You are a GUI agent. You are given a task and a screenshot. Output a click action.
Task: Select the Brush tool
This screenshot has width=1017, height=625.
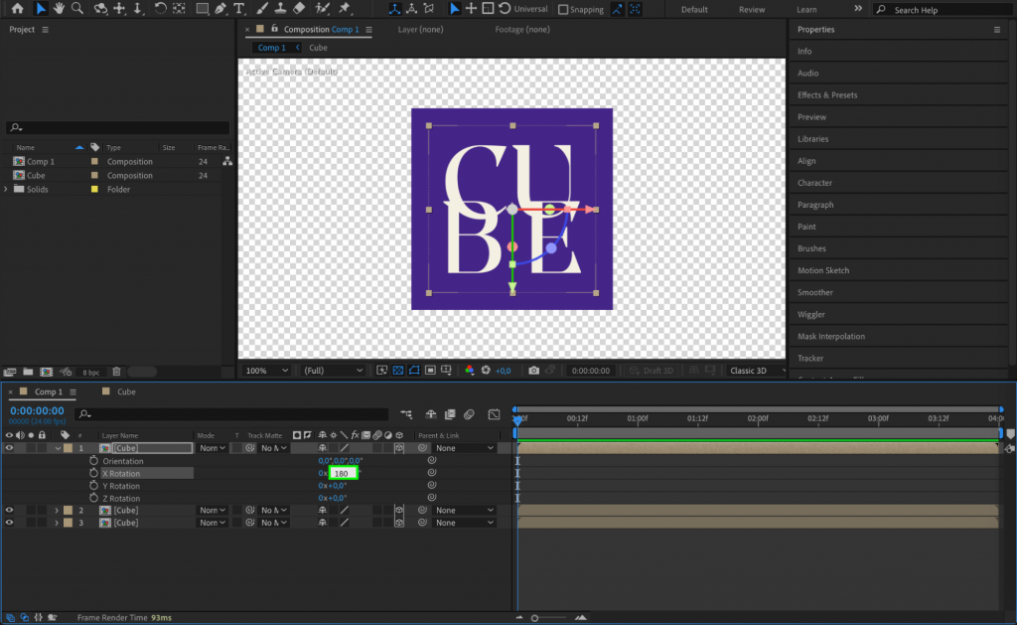click(262, 9)
